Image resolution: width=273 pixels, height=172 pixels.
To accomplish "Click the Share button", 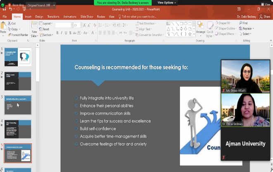I will click(x=264, y=16).
